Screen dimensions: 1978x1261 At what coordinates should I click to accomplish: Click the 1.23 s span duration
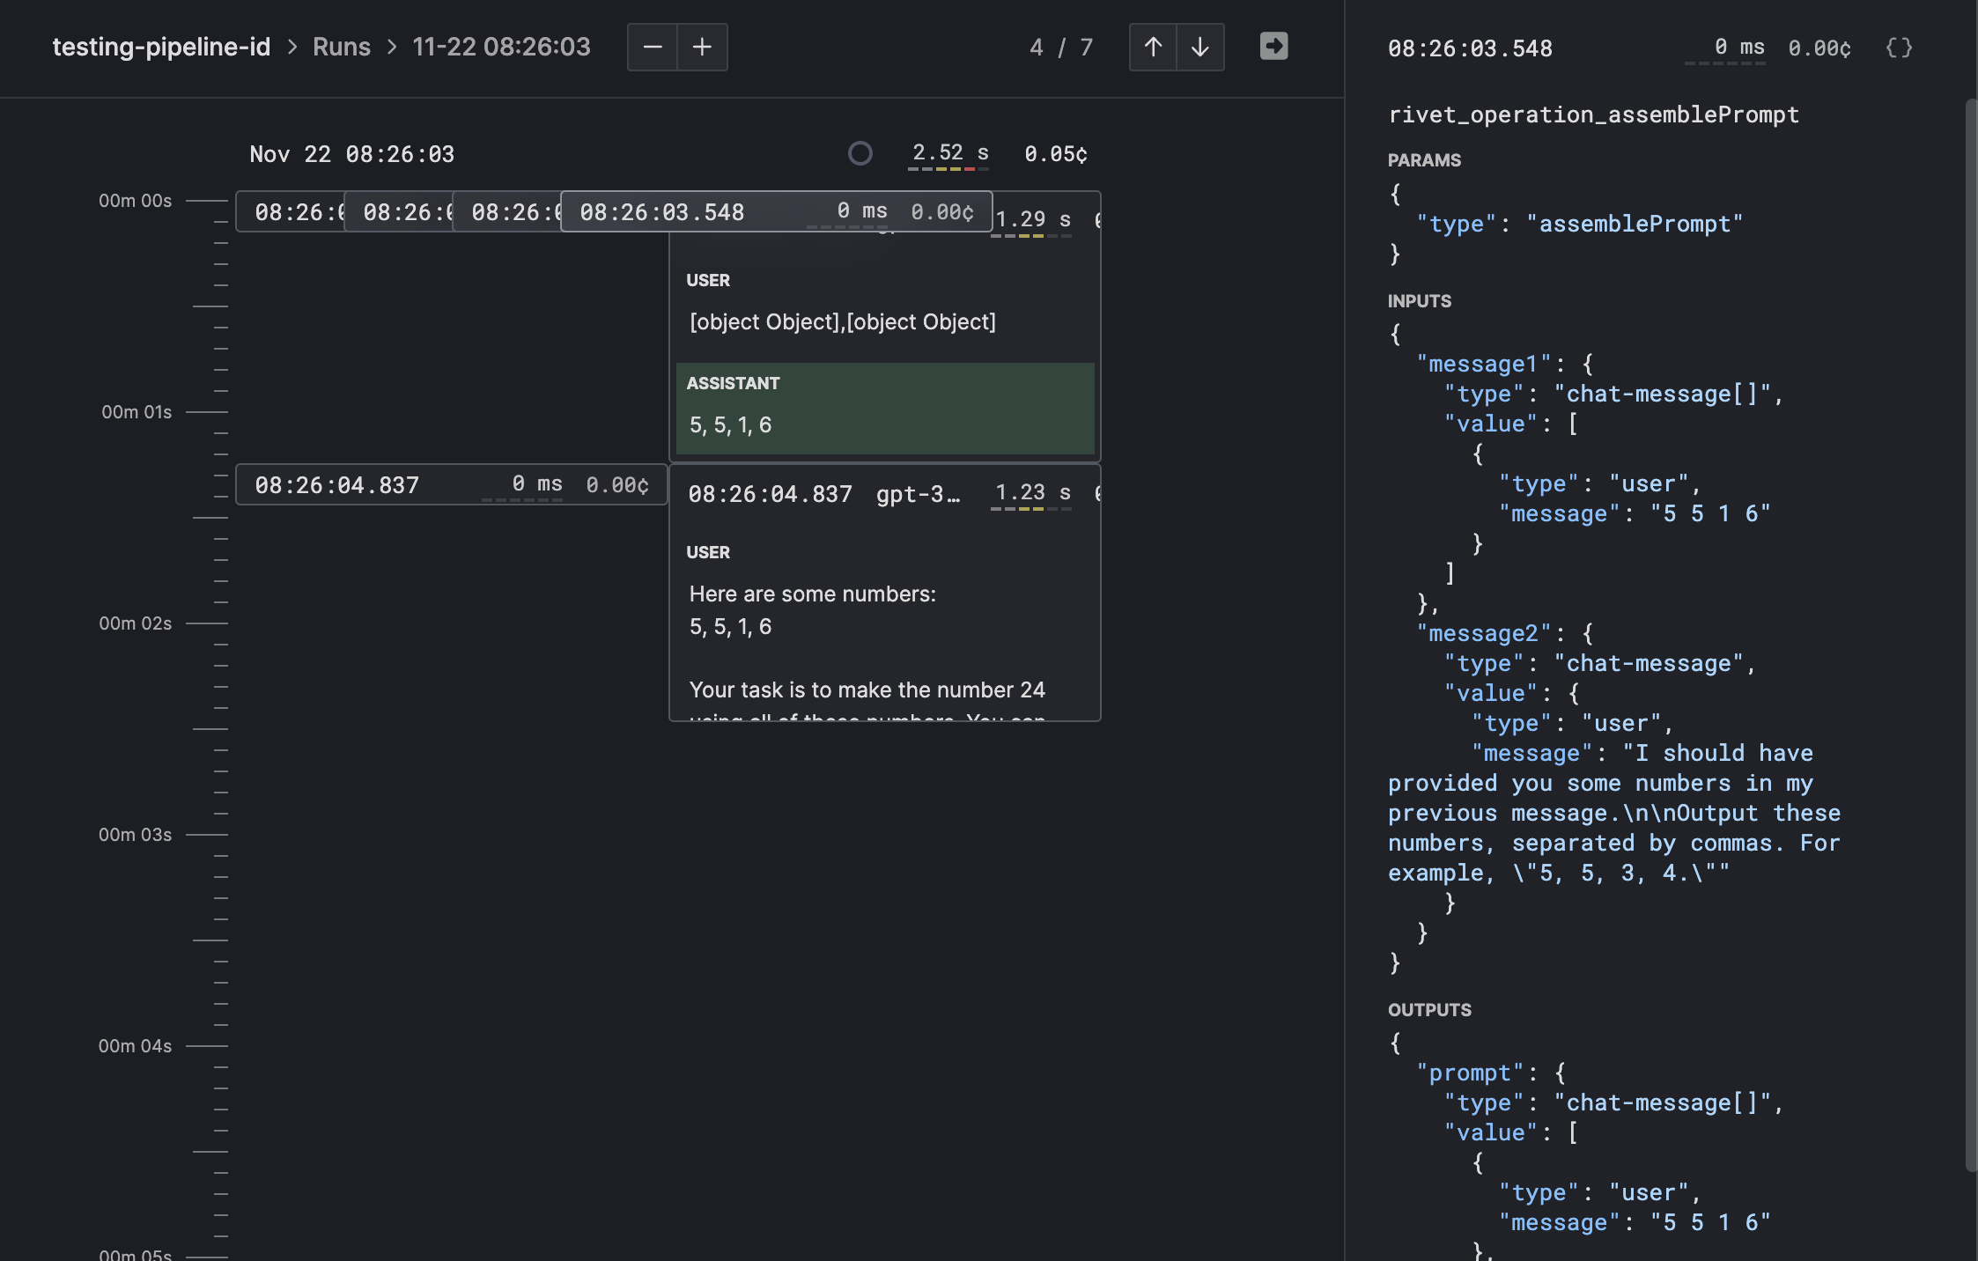click(1033, 492)
